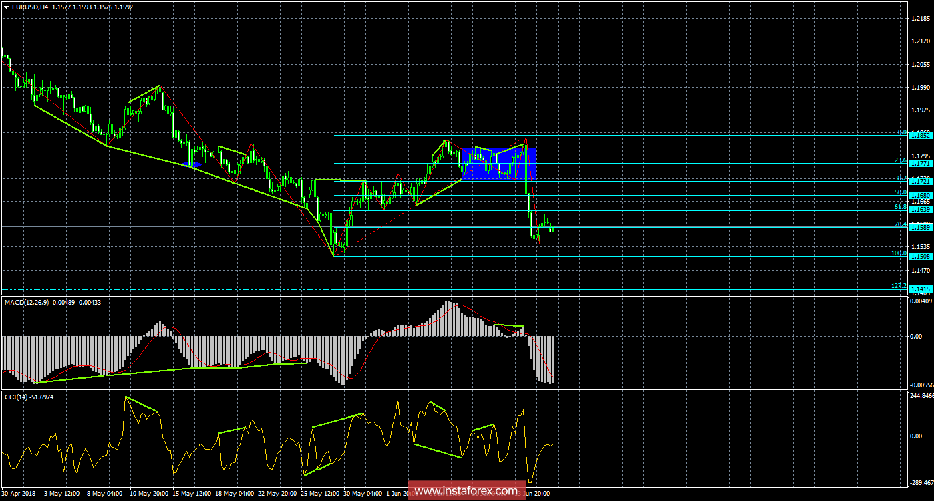Click the 1.1508 Fibonacci price tag
Image resolution: width=934 pixels, height=501 pixels.
(919, 256)
